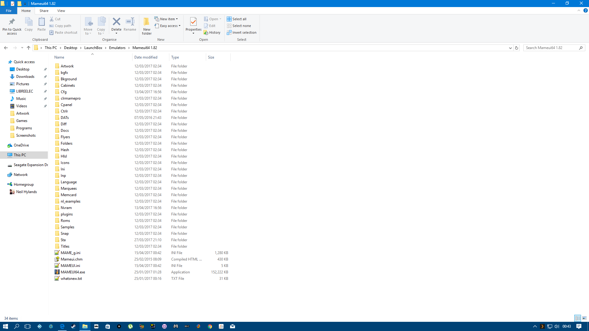
Task: Open the recent locations dropdown arrow
Action: pos(22,48)
